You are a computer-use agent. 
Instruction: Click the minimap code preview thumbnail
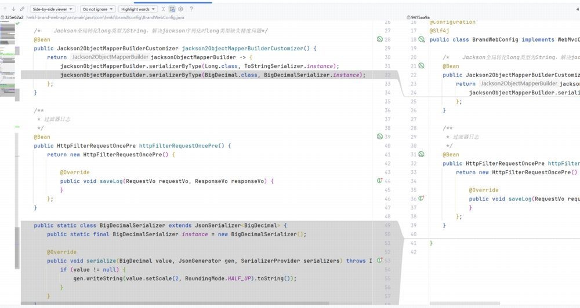9,61
